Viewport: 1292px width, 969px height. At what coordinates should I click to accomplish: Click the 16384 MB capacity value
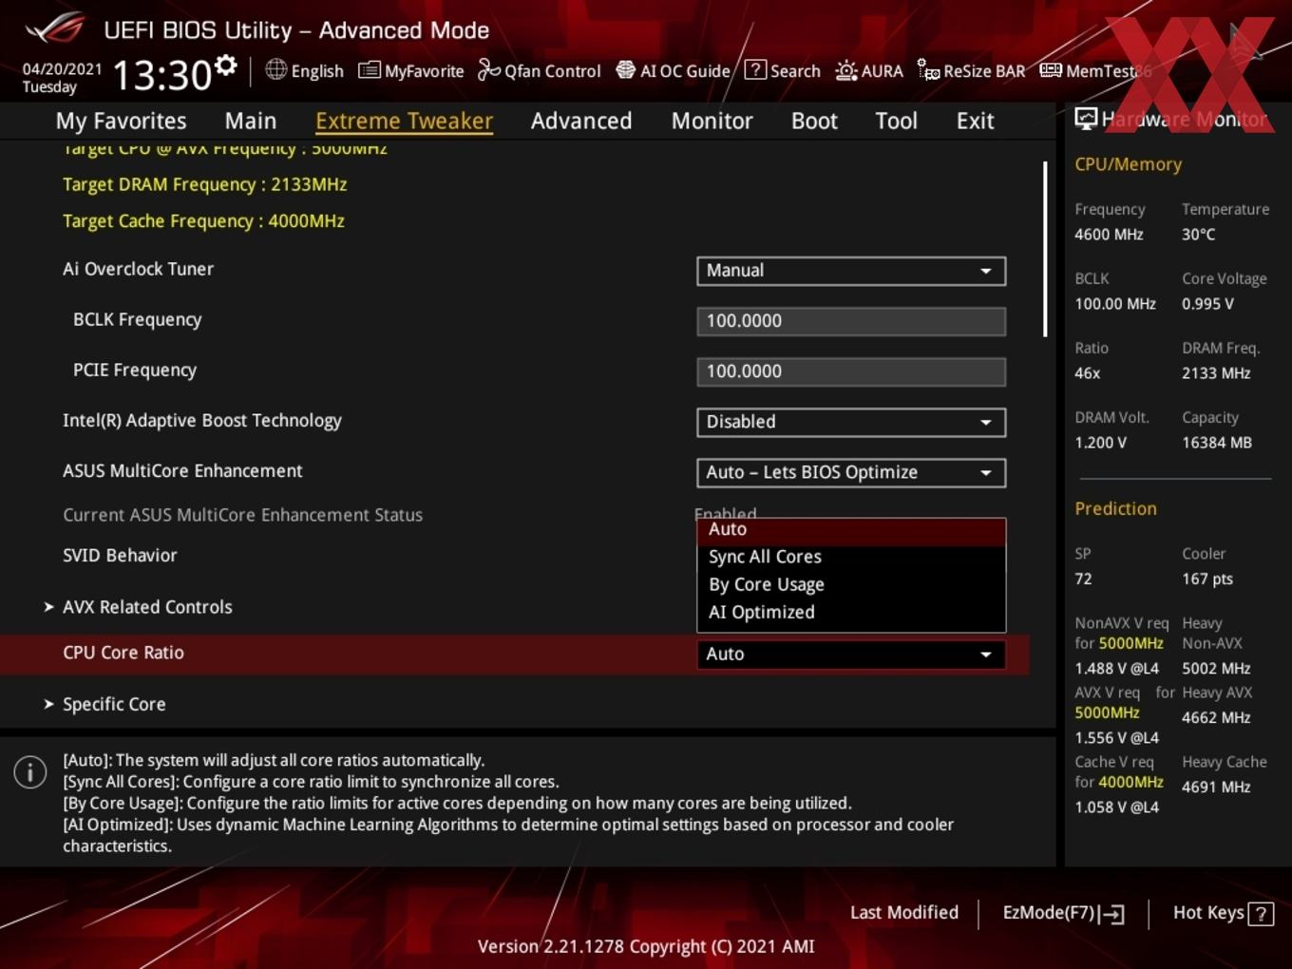1216,443
